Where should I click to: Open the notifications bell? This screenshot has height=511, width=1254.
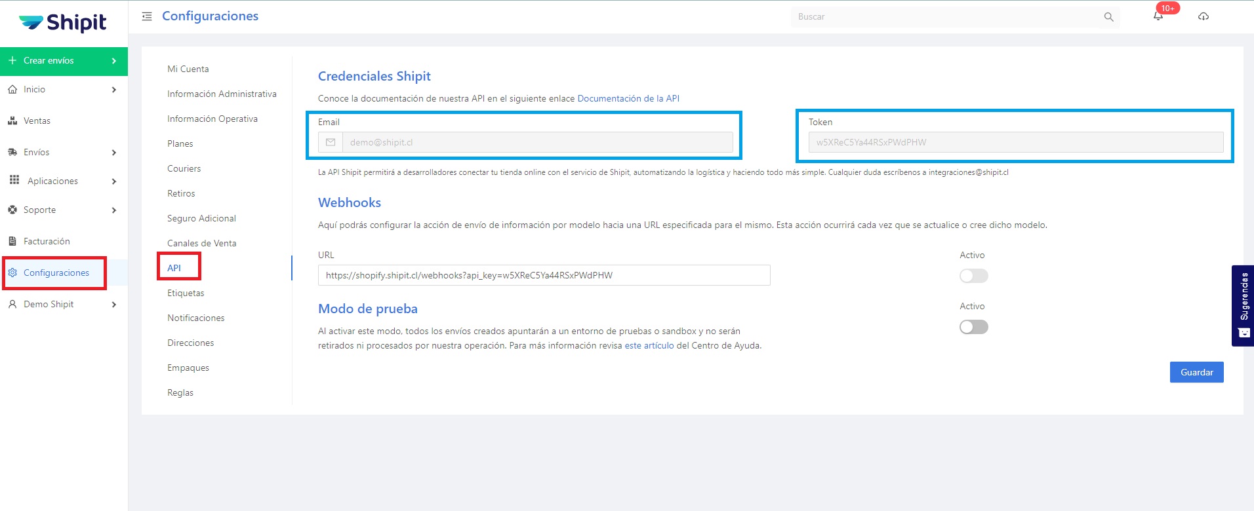tap(1158, 16)
